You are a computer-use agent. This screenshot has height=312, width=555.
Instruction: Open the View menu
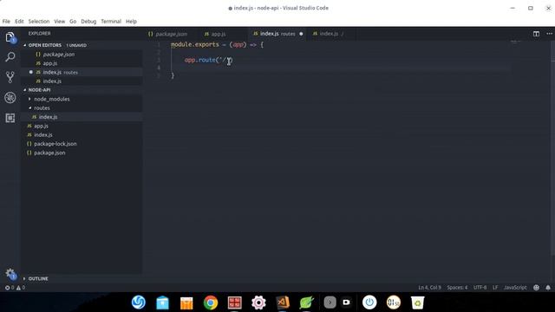pos(60,21)
